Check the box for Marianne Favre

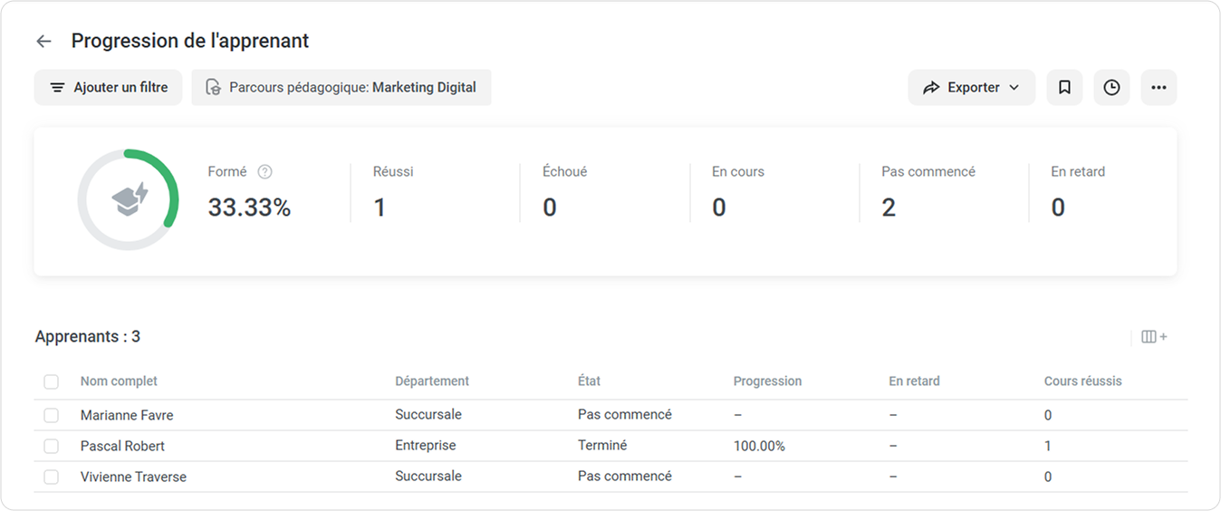[52, 415]
